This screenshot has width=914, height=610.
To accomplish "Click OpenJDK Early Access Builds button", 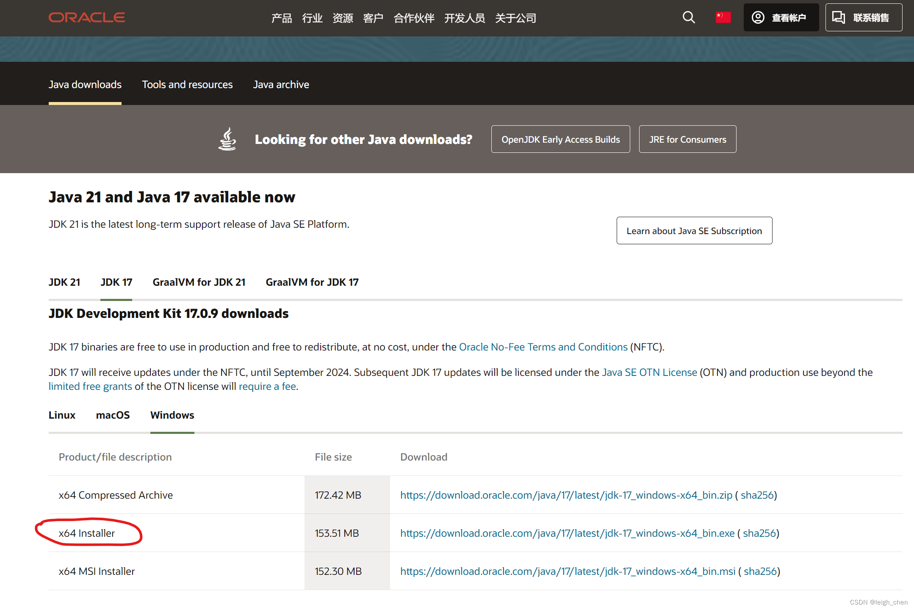I will point(560,139).
